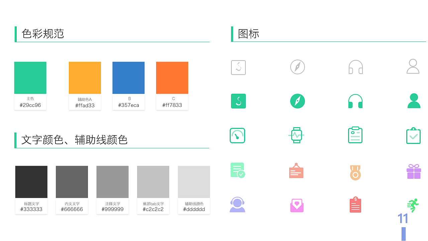
Task: Select the green person avatar icon
Action: [414, 101]
